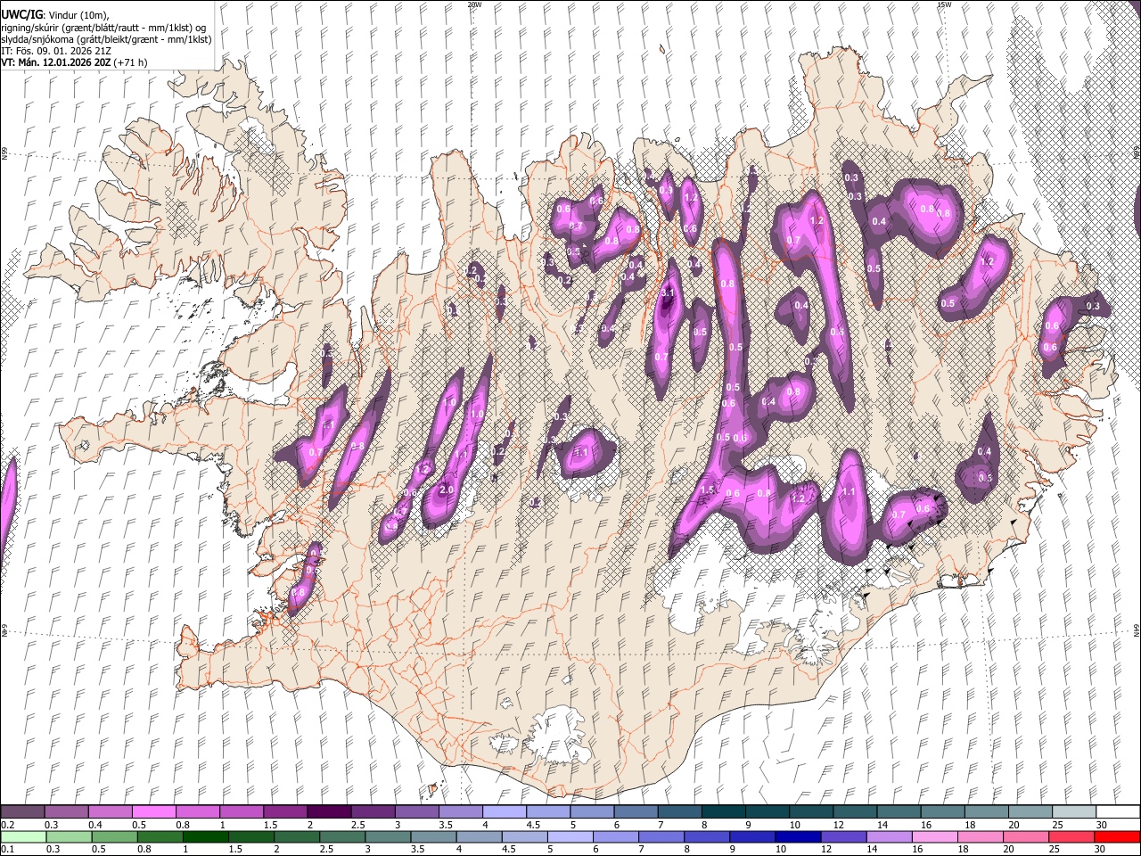Click the pale green 0.1 rain legend swatch
This screenshot has height=856, width=1141.
(23, 837)
